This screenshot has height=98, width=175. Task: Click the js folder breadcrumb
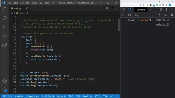[x=12, y=13]
